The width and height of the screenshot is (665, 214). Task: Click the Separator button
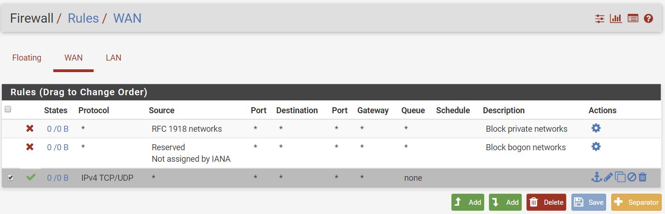[637, 202]
